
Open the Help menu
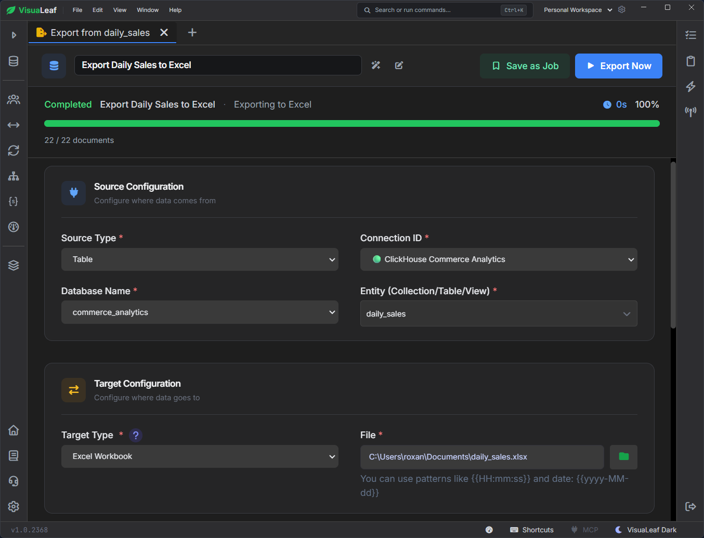175,10
